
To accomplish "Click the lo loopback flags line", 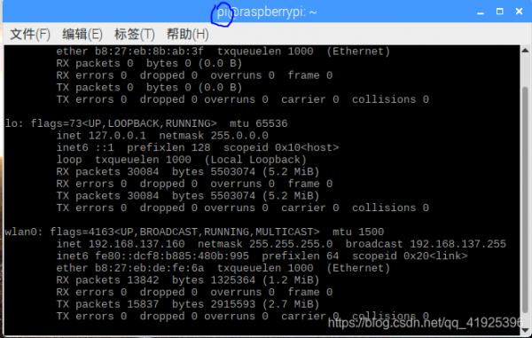I will (x=146, y=123).
